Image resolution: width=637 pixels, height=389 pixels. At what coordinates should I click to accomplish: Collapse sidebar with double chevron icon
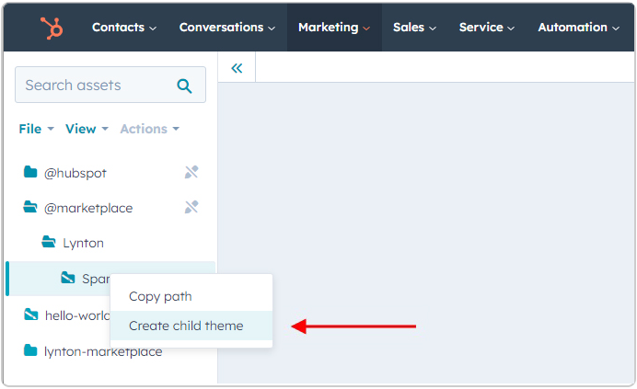237,68
